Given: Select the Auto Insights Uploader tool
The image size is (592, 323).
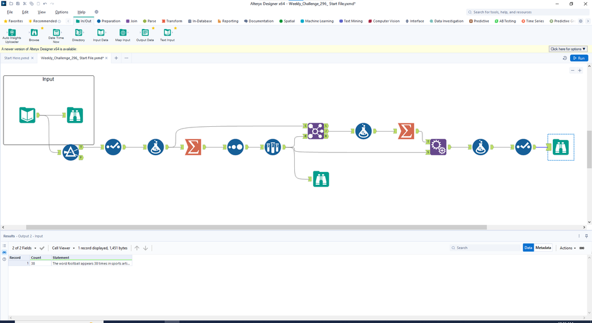Looking at the screenshot, I should (12, 36).
